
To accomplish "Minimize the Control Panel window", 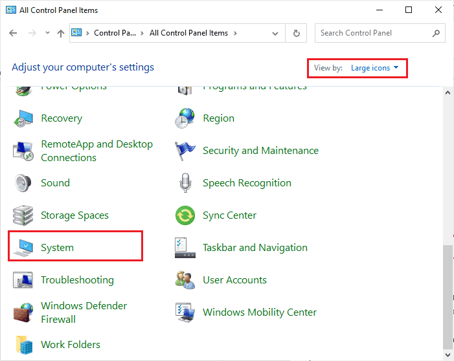I will pyautogui.click(x=380, y=10).
